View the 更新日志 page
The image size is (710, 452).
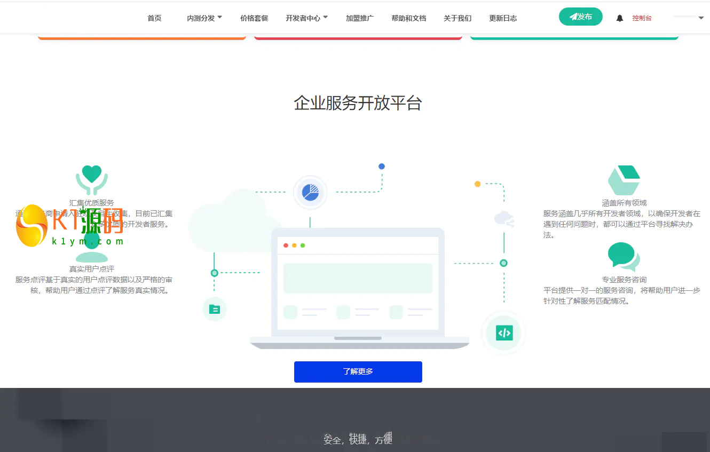click(503, 18)
